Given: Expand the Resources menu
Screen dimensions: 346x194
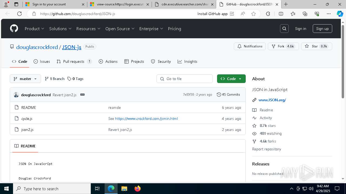Looking at the screenshot, I should (88, 29).
